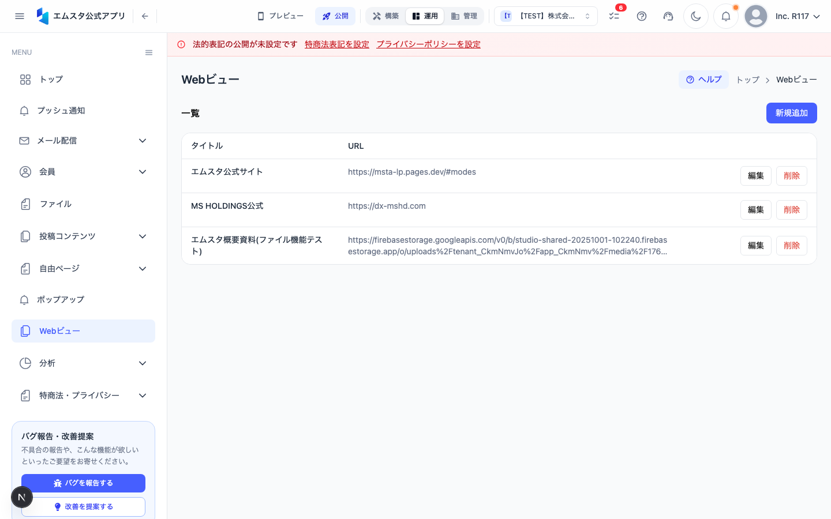
Task: Open the task checklist icon with badge
Action: pos(615,16)
